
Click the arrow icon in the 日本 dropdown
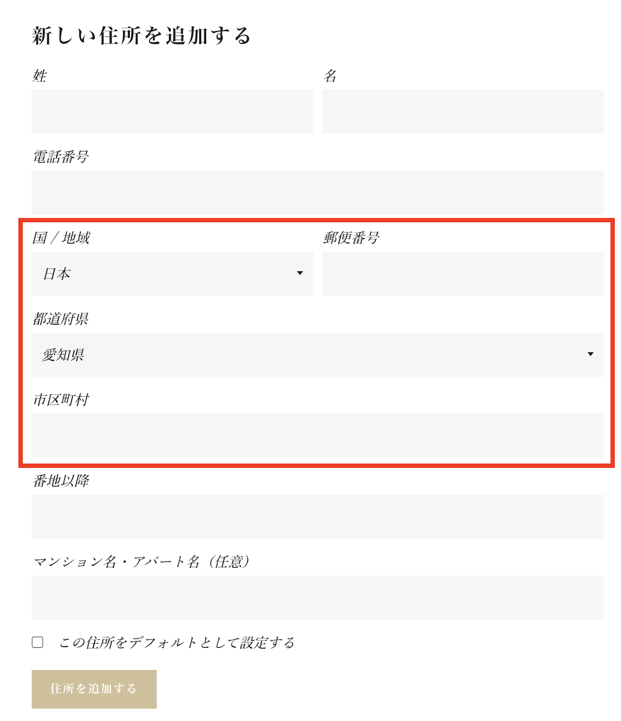click(299, 273)
